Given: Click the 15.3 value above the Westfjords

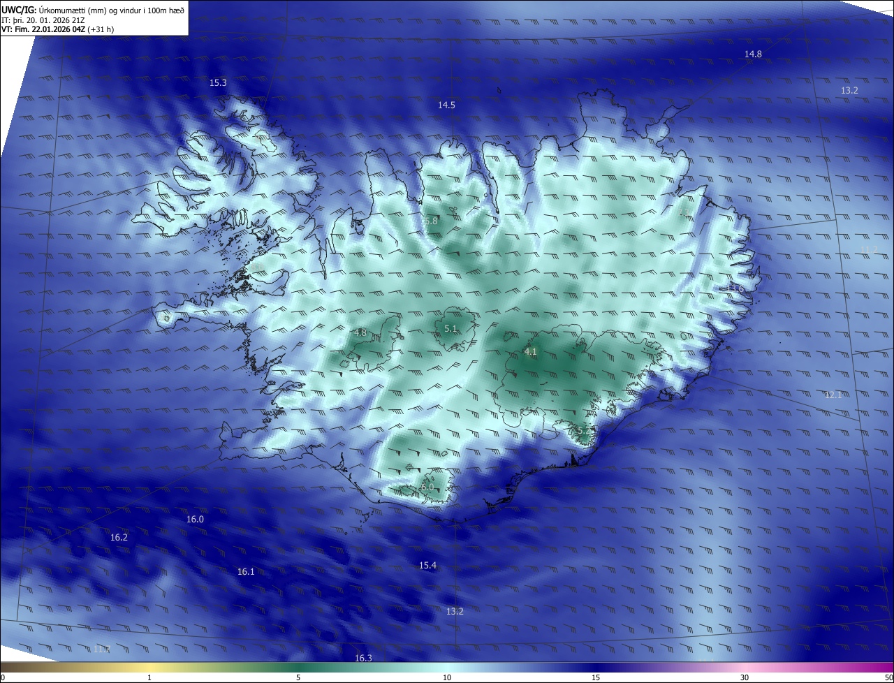Looking at the screenshot, I should (218, 82).
